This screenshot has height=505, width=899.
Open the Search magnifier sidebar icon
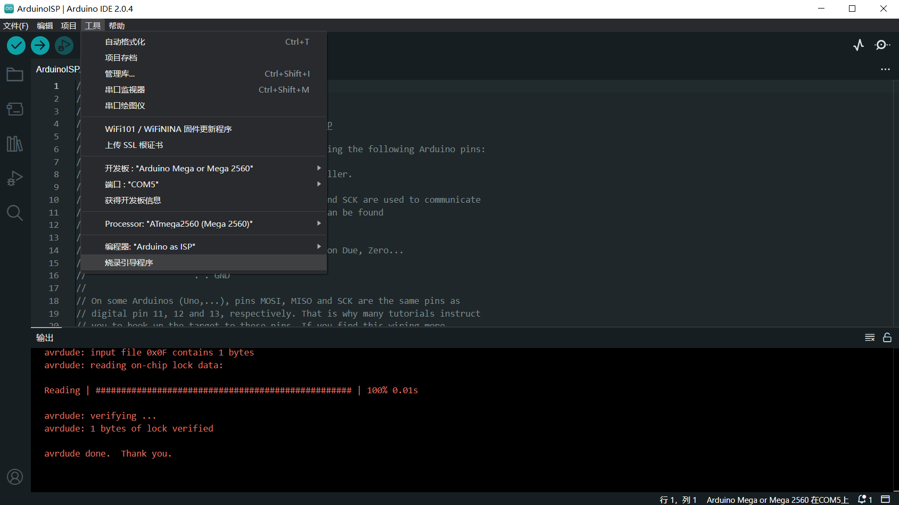pos(15,213)
